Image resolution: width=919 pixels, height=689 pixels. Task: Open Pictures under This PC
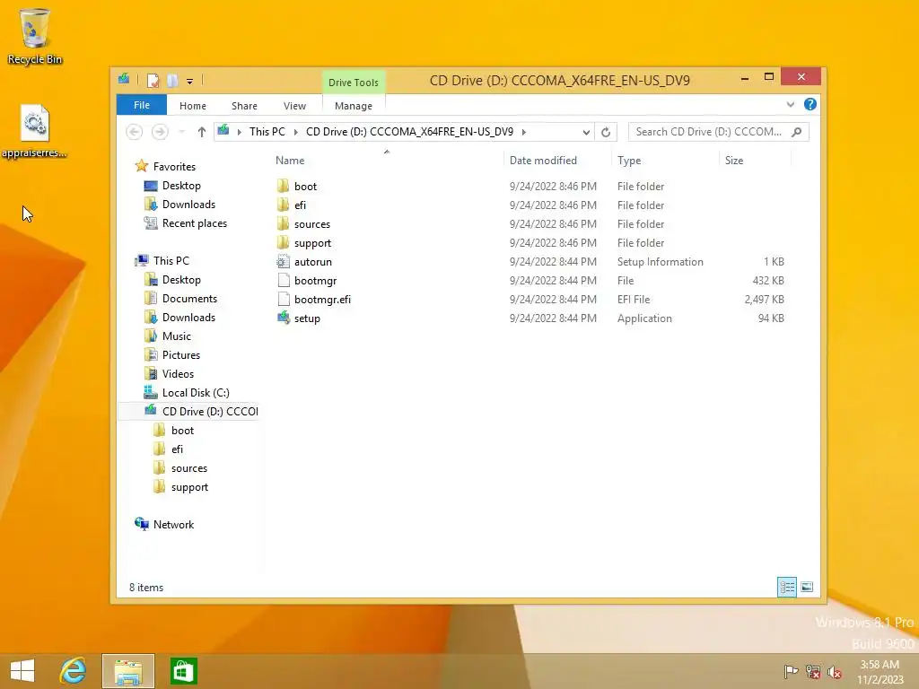click(181, 355)
